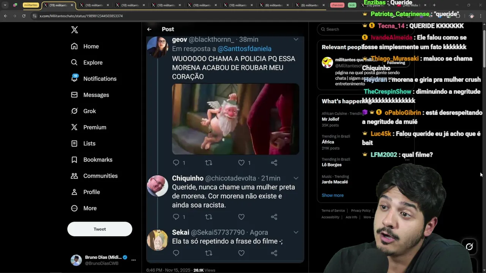Switch to the kick tab group
This screenshot has width=486, height=273.
coord(352,5)
